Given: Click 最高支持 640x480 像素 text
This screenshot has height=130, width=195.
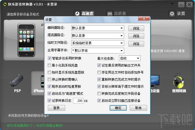Looking at the screenshot, I should 168,51.
